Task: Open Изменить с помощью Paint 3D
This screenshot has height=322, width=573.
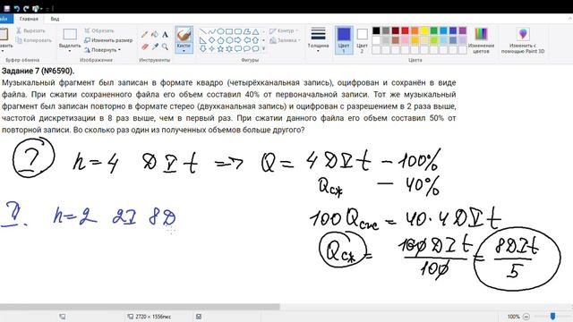Action: pos(523,40)
